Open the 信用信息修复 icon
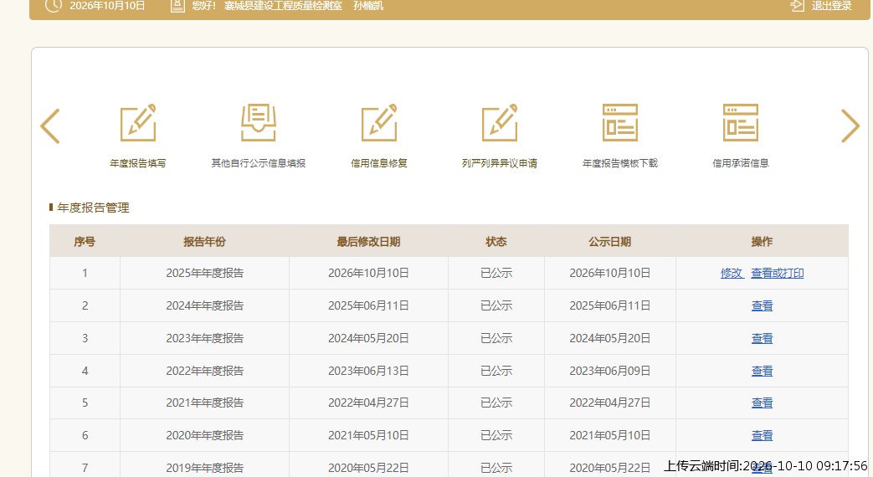 click(379, 122)
